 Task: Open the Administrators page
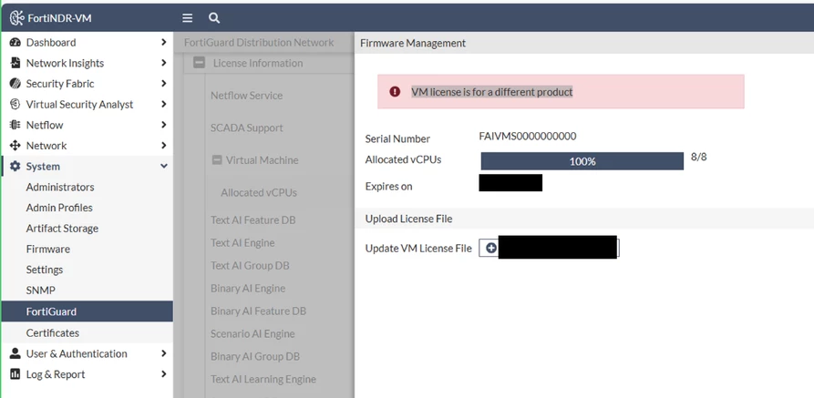tap(60, 187)
